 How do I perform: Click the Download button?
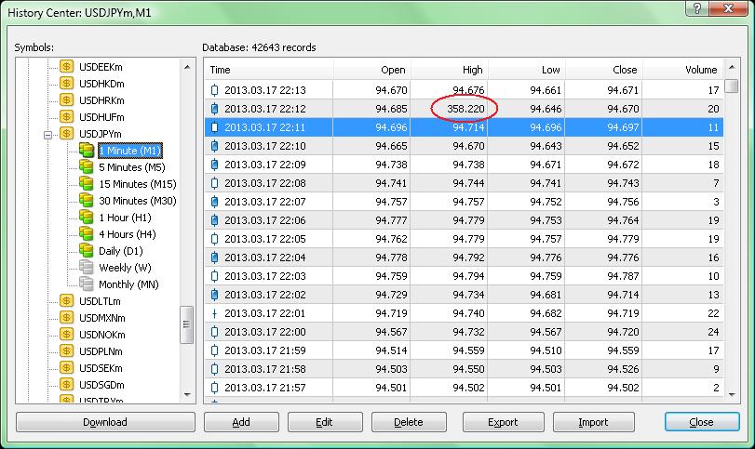(105, 422)
